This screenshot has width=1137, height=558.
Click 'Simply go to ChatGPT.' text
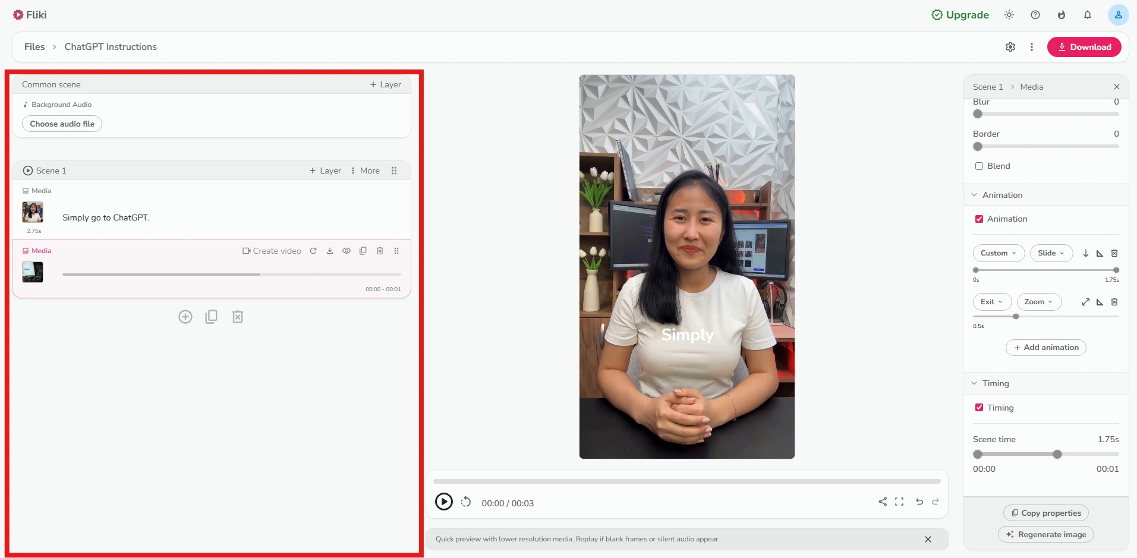tap(106, 217)
